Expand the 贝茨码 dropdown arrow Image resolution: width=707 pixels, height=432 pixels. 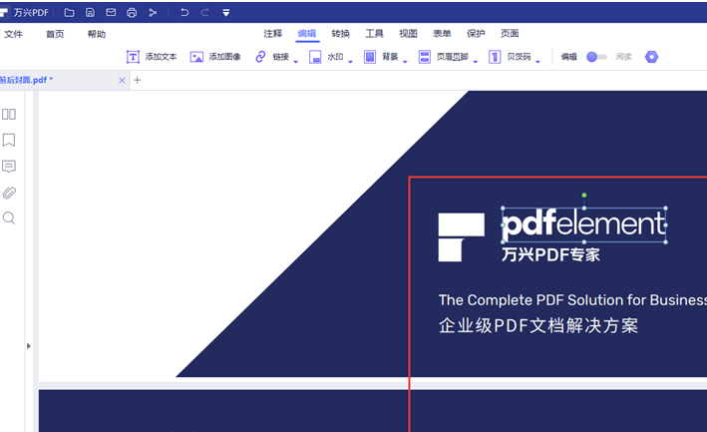click(x=537, y=61)
